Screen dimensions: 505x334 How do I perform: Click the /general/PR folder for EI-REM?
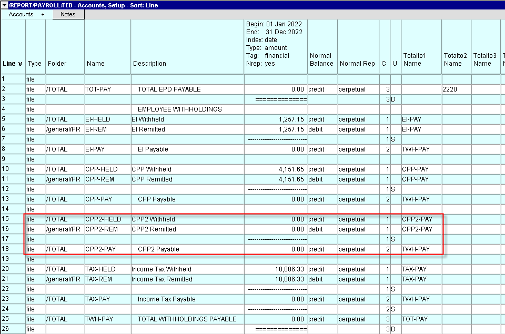64,129
